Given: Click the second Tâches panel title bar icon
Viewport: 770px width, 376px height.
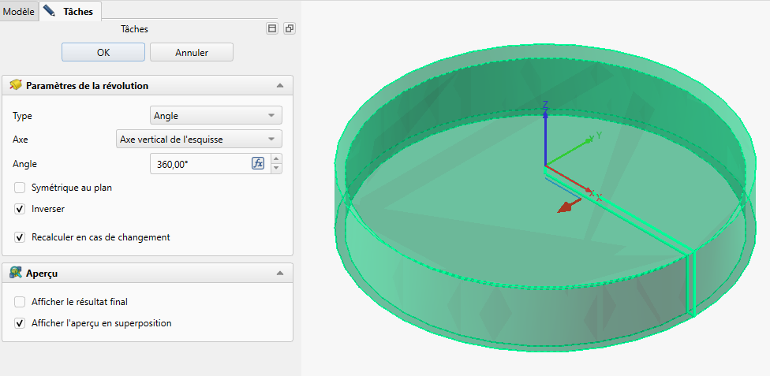Looking at the screenshot, I should click(x=289, y=28).
